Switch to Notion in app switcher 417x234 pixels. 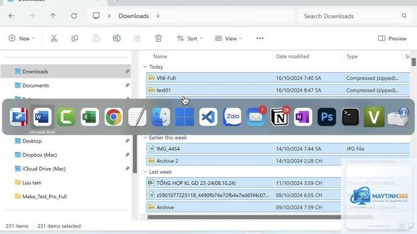(280, 116)
